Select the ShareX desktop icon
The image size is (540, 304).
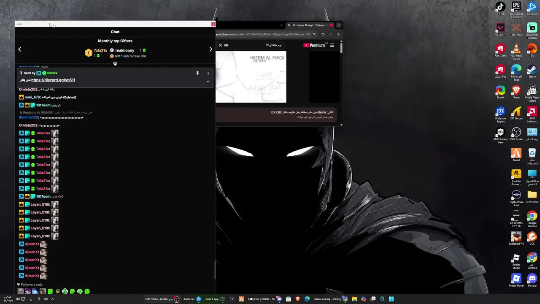pyautogui.click(x=500, y=92)
